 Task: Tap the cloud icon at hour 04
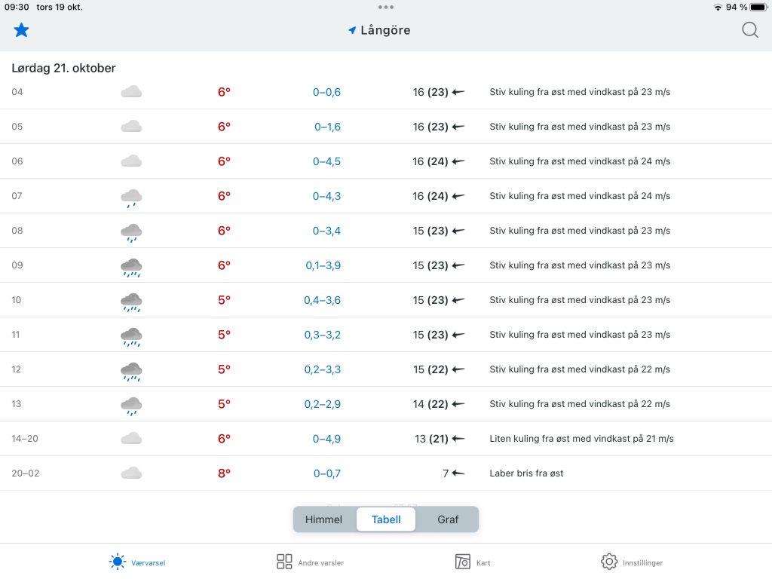coord(131,92)
